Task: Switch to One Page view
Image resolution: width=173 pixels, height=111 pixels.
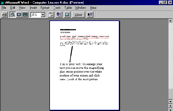Action: coord(19,15)
